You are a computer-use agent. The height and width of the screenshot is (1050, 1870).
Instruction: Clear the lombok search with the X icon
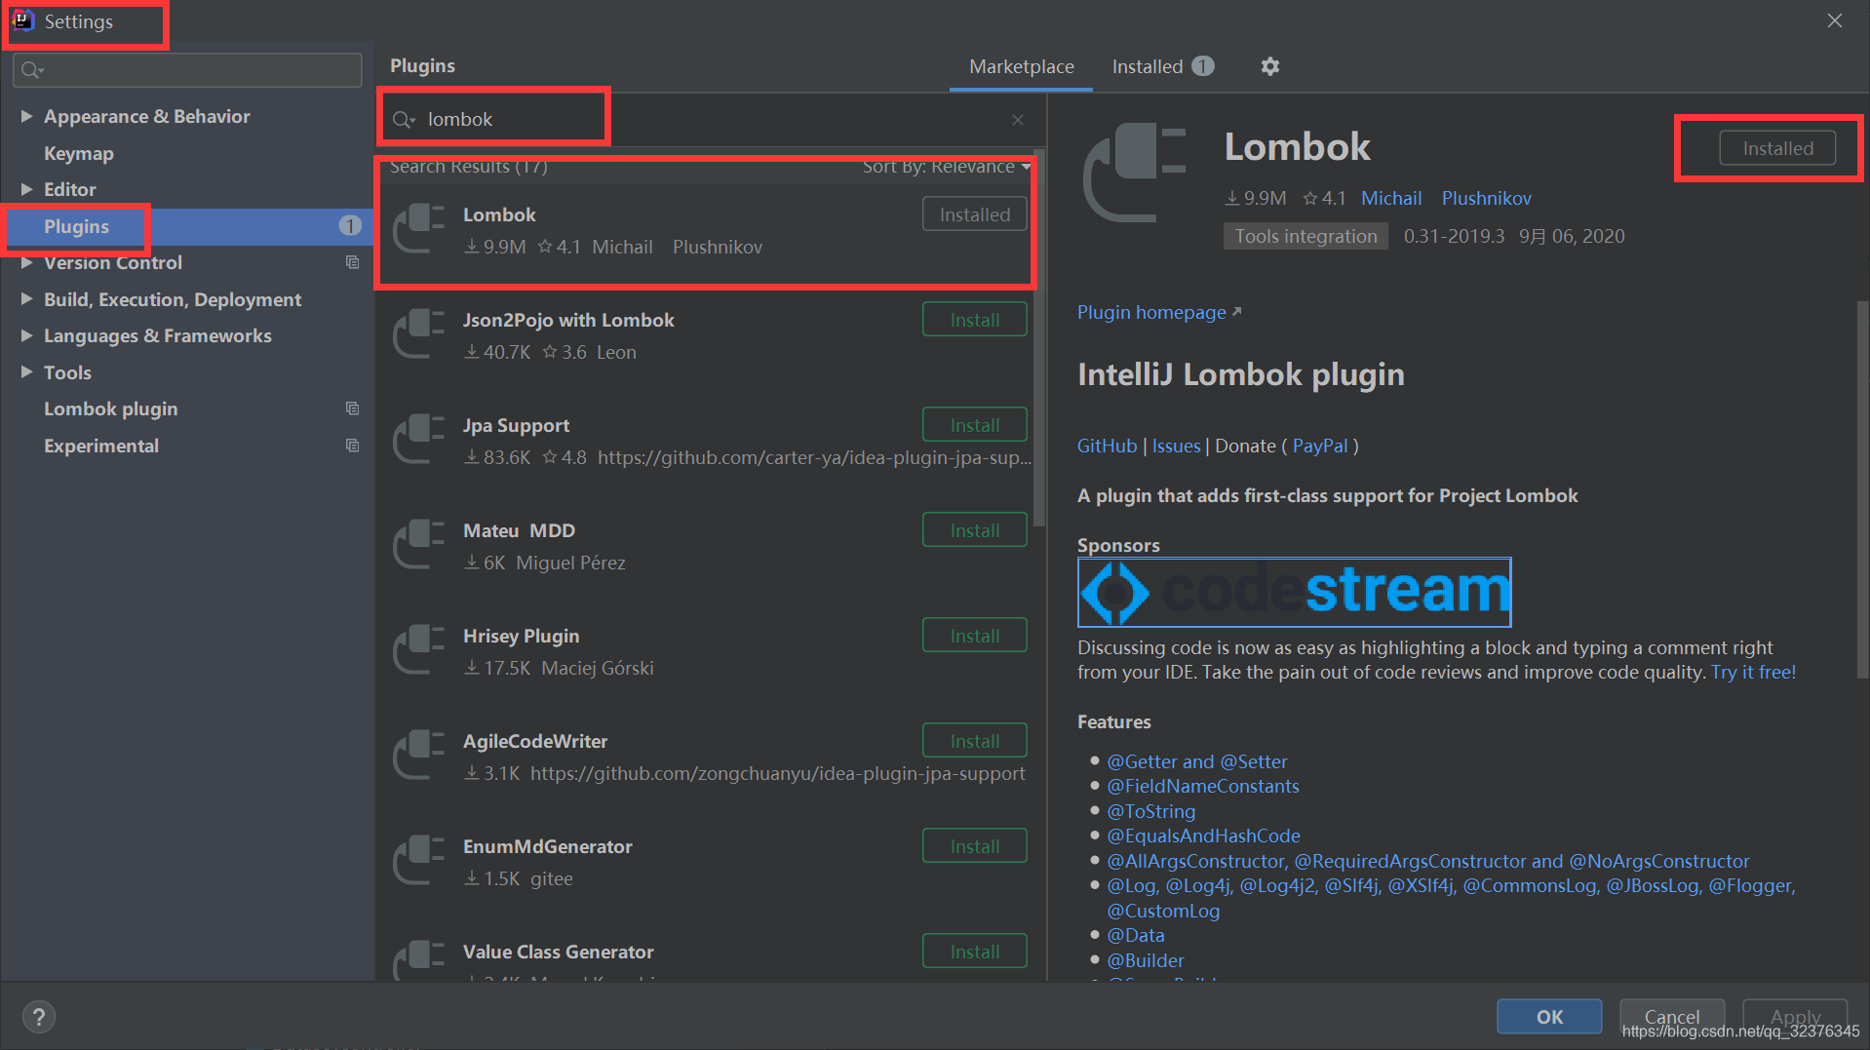[x=1018, y=120]
